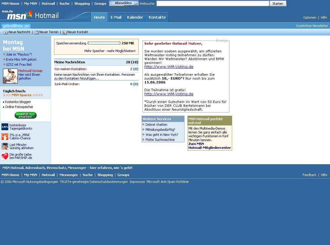The image size is (330, 245).
Task: Click Groups in top navigation
Action: tap(100, 4)
